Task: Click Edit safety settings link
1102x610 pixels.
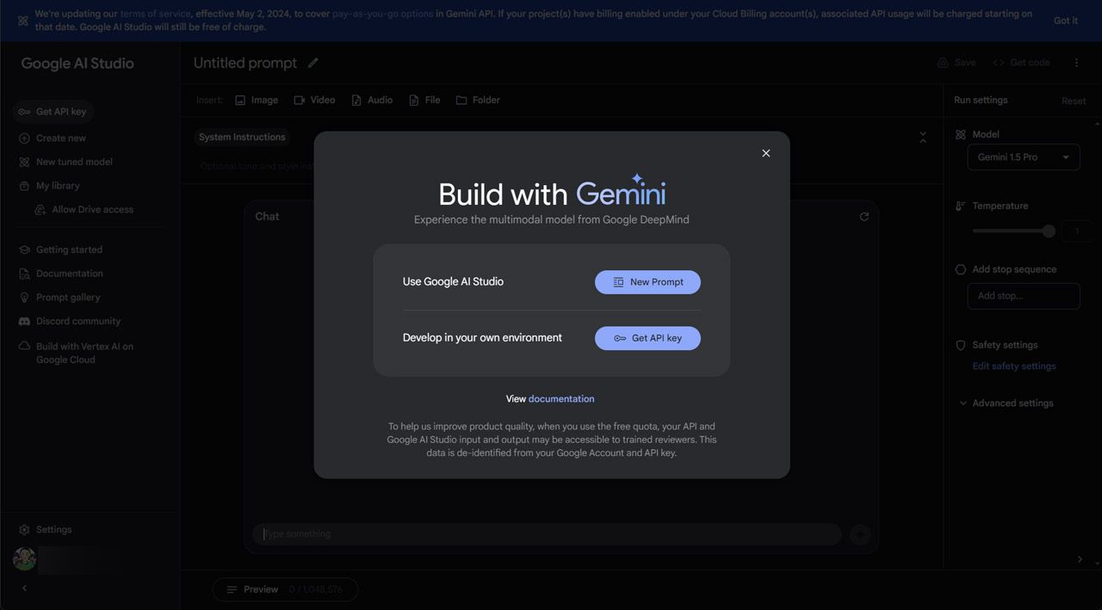Action: [x=1013, y=367]
